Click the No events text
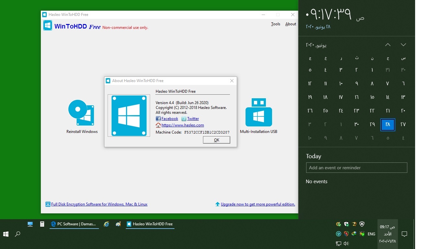 tap(317, 182)
